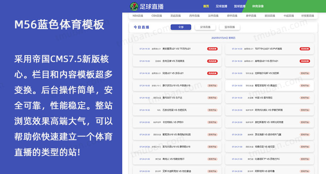326x174 pixels.
Task: Open match 葡萄牙U16 VS 佛得角共和国
Action: pyautogui.click(x=177, y=134)
